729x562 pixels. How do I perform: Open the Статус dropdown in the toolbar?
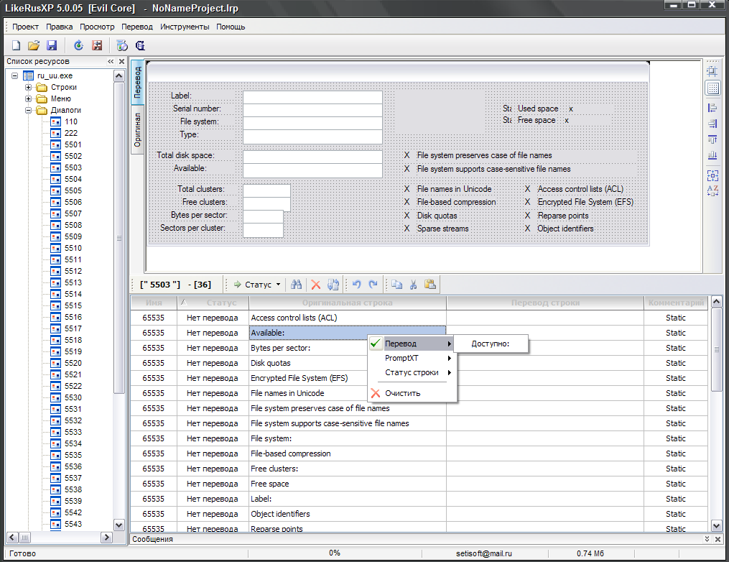tap(257, 285)
